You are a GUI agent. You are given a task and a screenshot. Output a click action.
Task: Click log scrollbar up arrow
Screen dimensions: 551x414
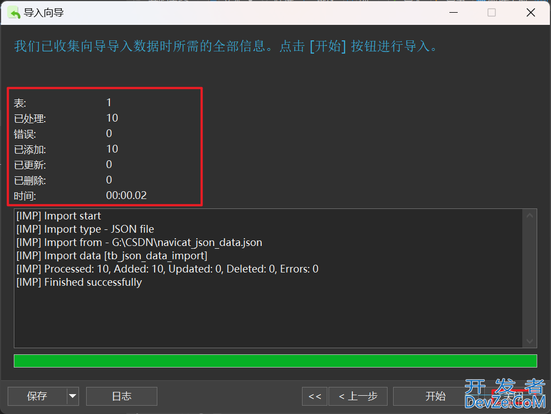pos(529,216)
